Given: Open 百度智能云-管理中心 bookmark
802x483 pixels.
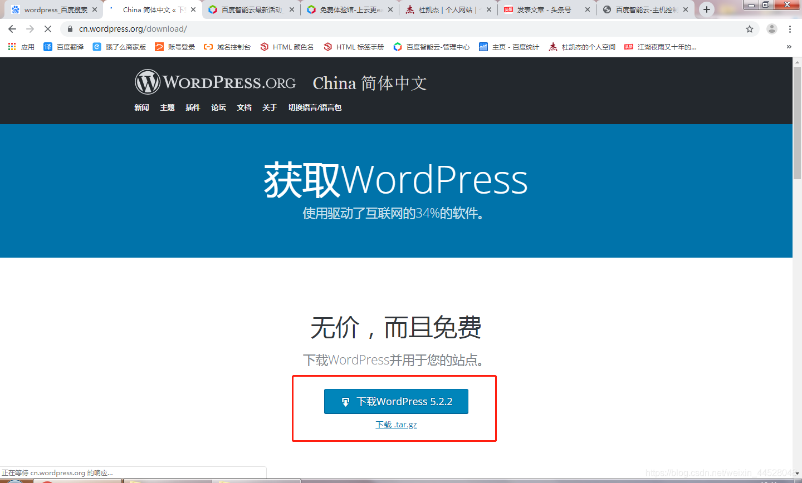Looking at the screenshot, I should 432,47.
